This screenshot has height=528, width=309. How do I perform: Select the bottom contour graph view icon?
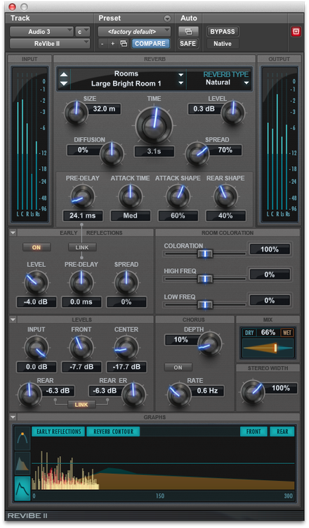22,488
